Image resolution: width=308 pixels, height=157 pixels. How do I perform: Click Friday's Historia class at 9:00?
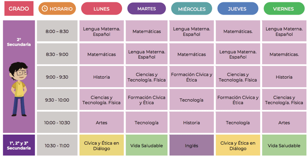pos(284,77)
